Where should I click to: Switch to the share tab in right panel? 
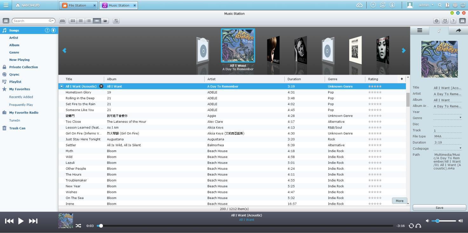click(458, 31)
